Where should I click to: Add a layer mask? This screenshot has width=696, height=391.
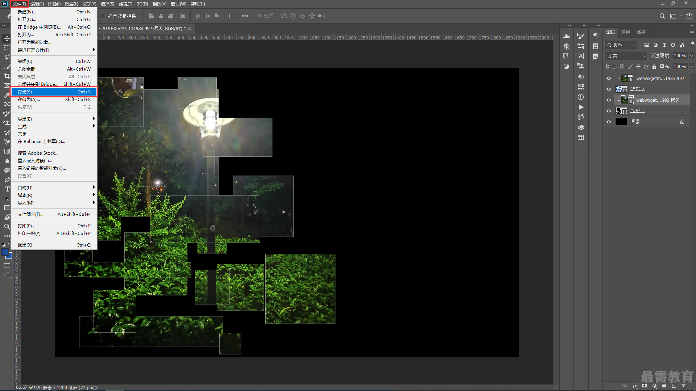tap(644, 386)
